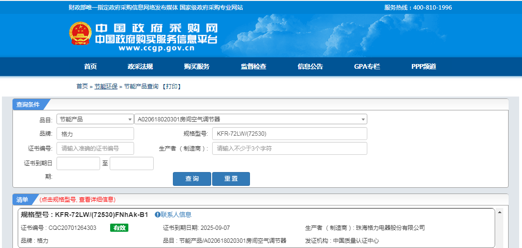Click the certificate expiry end date field

[132, 163]
